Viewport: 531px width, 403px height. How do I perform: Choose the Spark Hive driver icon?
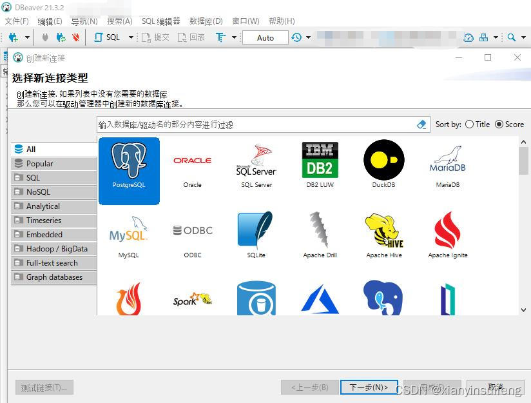[192, 299]
